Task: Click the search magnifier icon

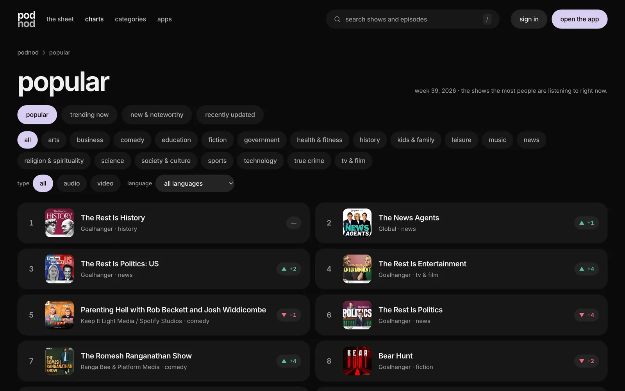Action: tap(337, 19)
